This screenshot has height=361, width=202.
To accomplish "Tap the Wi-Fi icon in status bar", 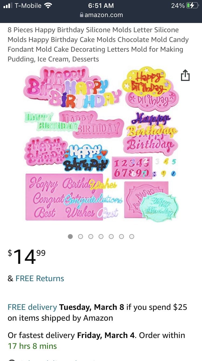I will (x=48, y=6).
